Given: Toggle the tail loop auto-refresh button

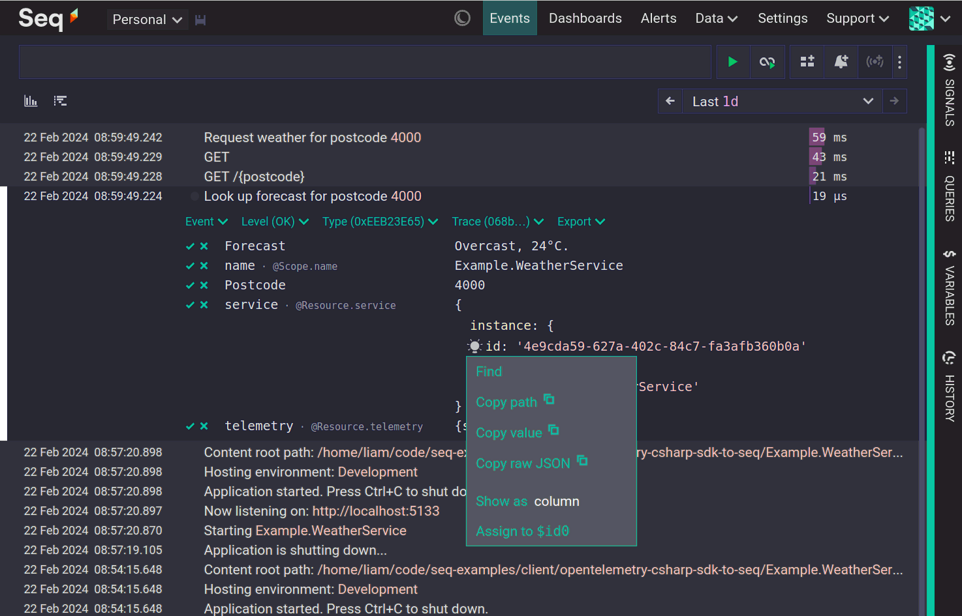Looking at the screenshot, I should point(767,62).
